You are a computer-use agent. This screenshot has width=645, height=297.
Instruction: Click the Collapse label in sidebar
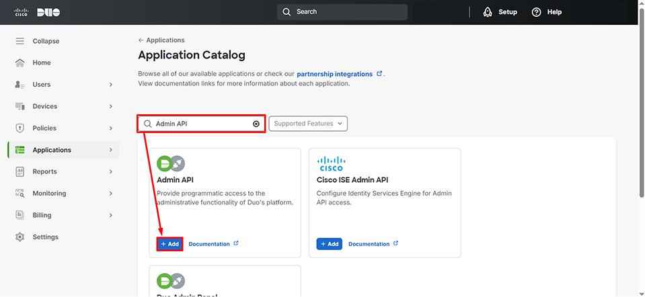46,41
